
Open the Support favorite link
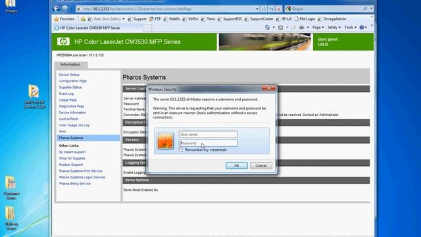137,19
